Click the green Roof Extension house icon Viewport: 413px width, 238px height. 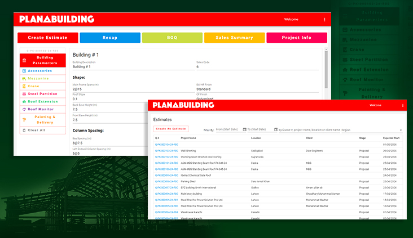(x=24, y=101)
